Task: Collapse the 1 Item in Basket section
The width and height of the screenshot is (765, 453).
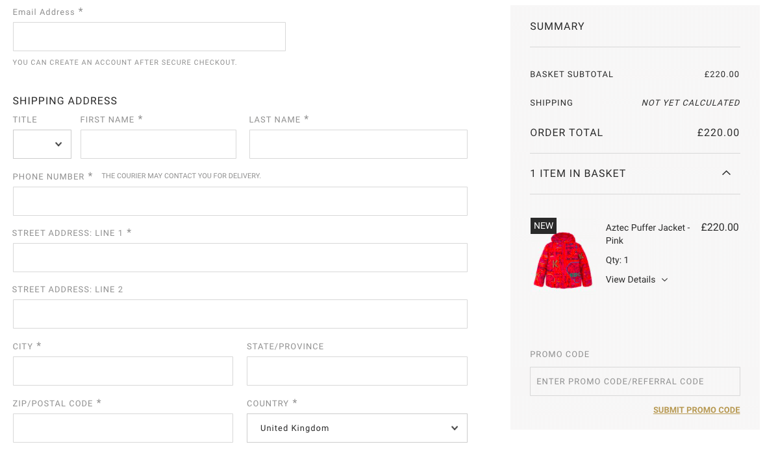Action: point(726,173)
